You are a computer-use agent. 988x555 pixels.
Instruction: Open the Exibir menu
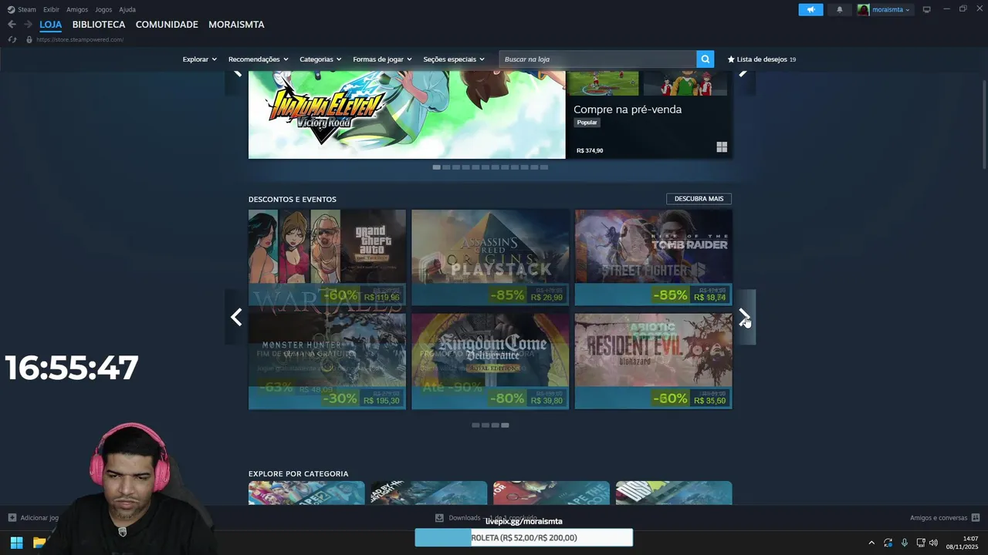pos(51,9)
